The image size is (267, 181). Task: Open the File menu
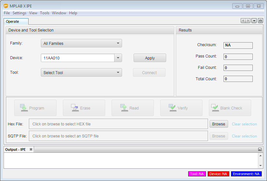(x=7, y=13)
